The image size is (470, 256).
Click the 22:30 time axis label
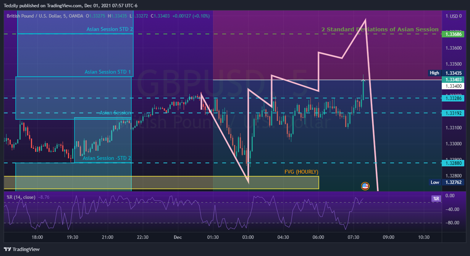[143, 237]
